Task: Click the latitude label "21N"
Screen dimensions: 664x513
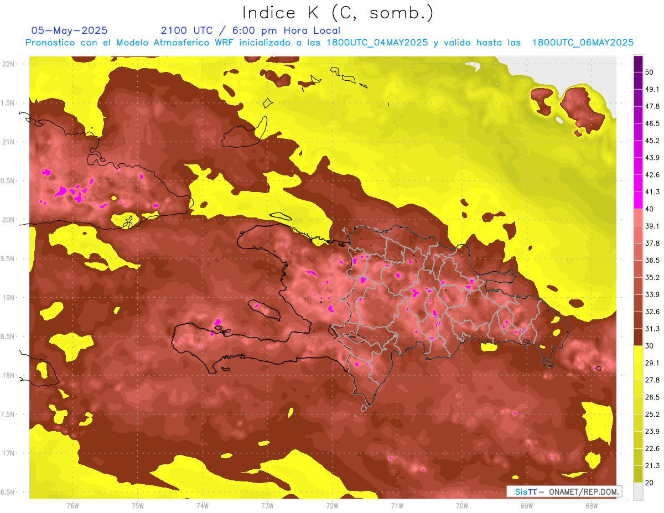Action: click(9, 142)
